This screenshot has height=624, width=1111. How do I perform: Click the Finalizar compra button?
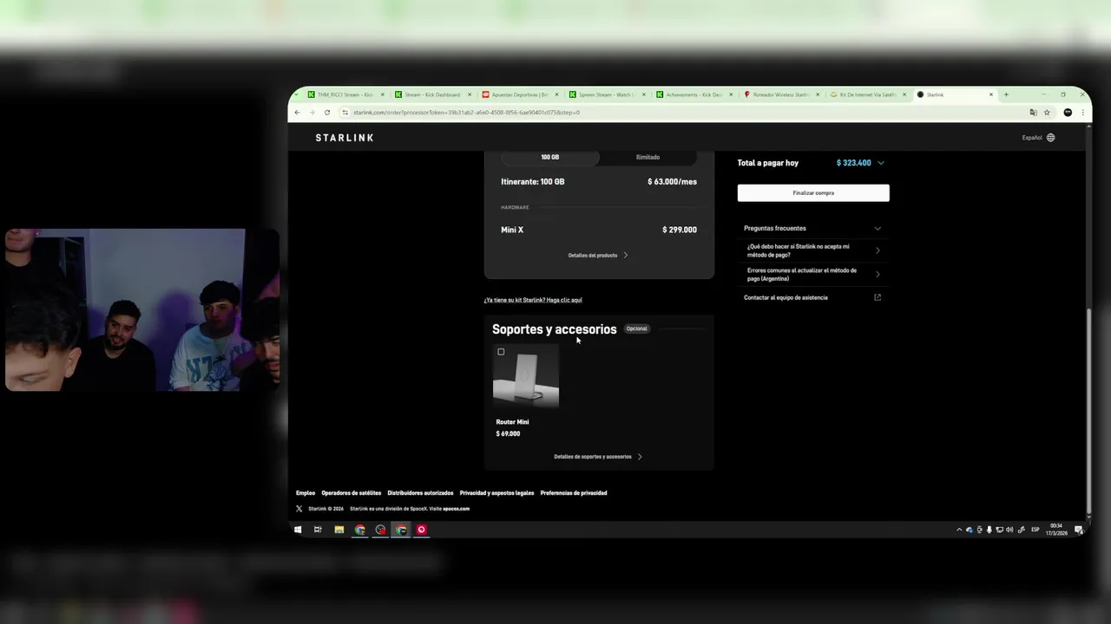(813, 193)
